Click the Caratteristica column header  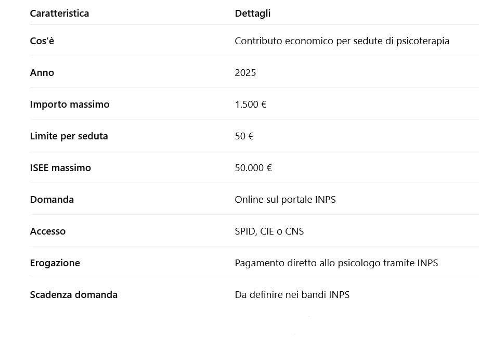coord(59,14)
